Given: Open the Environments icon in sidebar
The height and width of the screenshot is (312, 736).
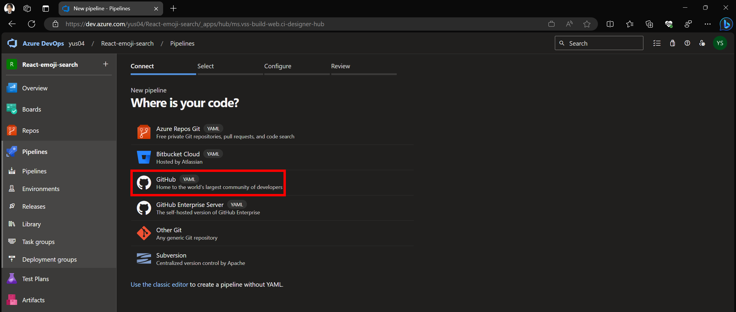Looking at the screenshot, I should (12, 189).
